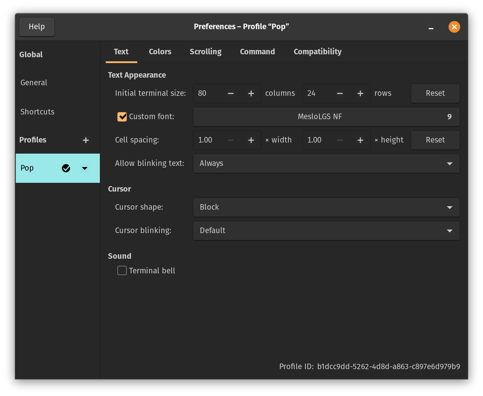The width and height of the screenshot is (483, 396).
Task: Reset the initial terminal size
Action: pyautogui.click(x=435, y=93)
